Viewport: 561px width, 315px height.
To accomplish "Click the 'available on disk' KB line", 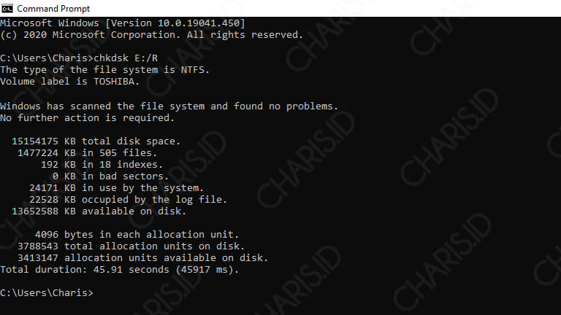I will 99,211.
